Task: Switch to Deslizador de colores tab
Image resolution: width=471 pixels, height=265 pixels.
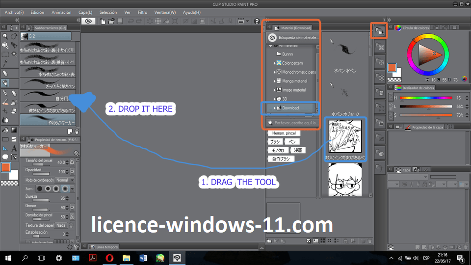Action: (x=419, y=88)
